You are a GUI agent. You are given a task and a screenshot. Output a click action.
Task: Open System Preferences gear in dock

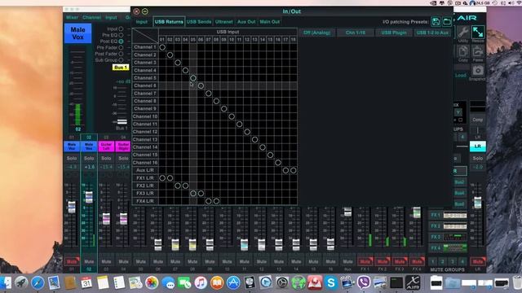point(282,282)
